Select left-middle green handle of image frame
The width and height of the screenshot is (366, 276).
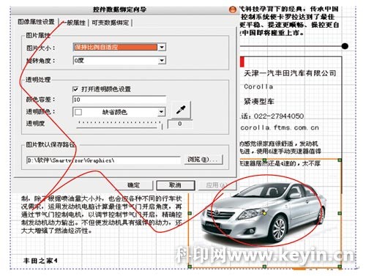190,213
